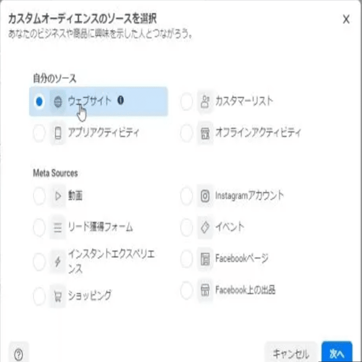Click the Instagram logo icon
The width and height of the screenshot is (362, 362).
(205, 196)
